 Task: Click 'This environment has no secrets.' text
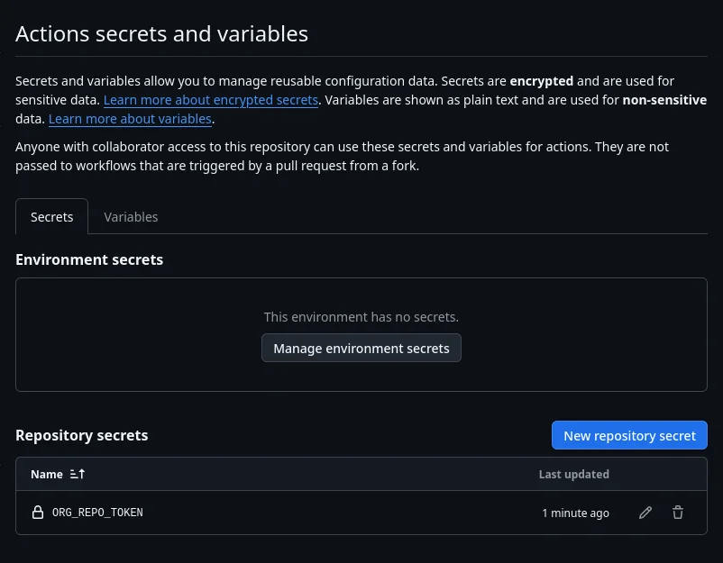pos(361,317)
